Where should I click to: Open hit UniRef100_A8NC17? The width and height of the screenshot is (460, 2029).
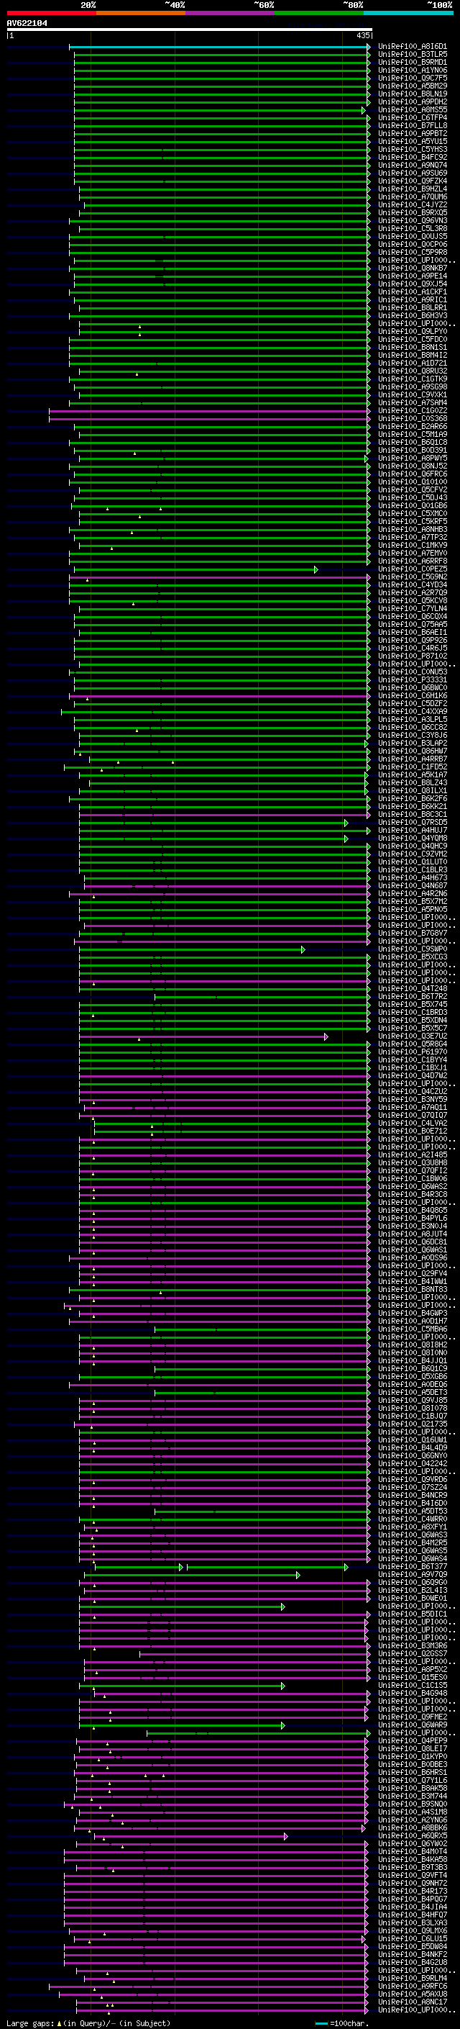pyautogui.click(x=413, y=2002)
